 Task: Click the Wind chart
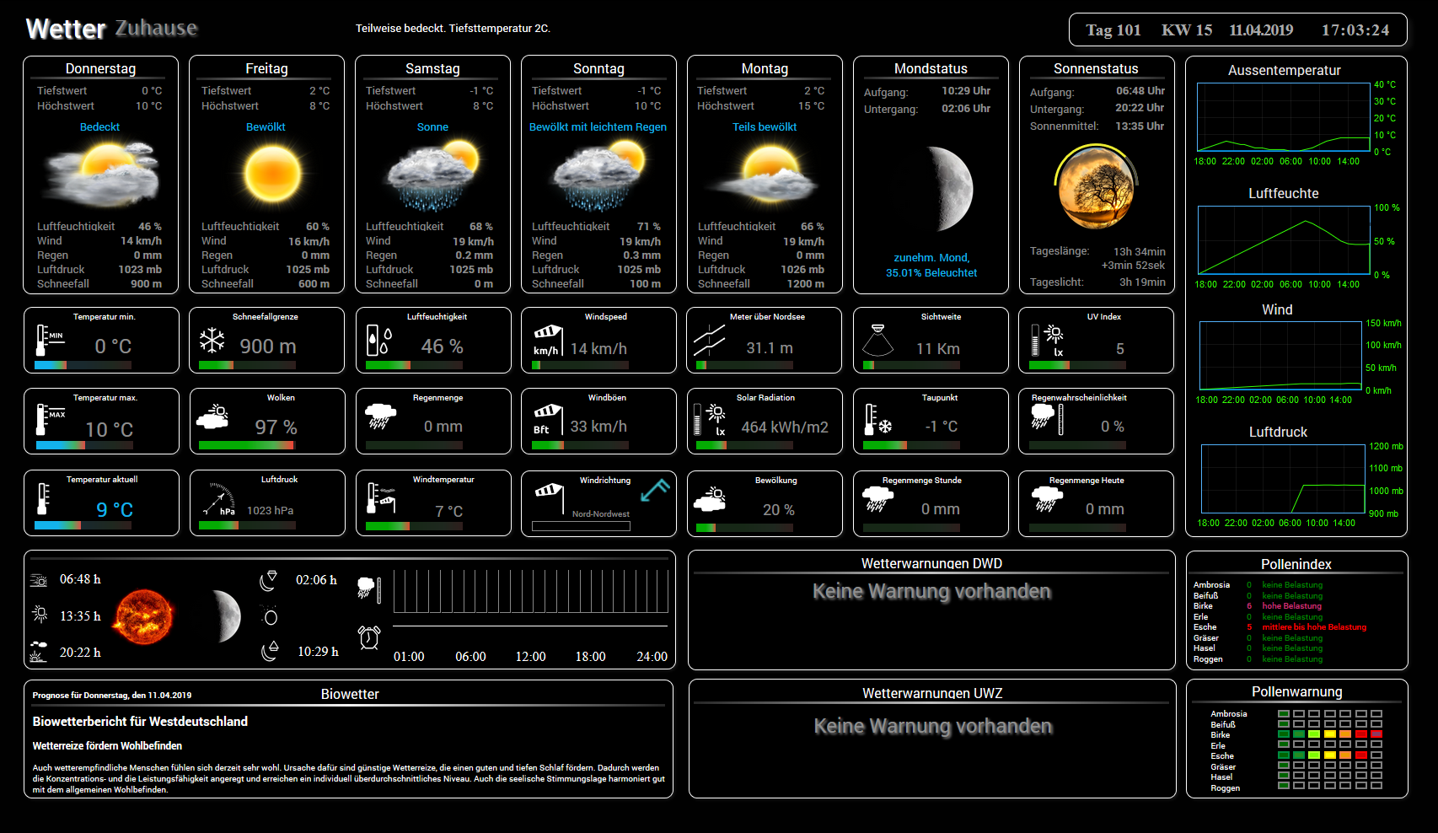coord(1281,356)
